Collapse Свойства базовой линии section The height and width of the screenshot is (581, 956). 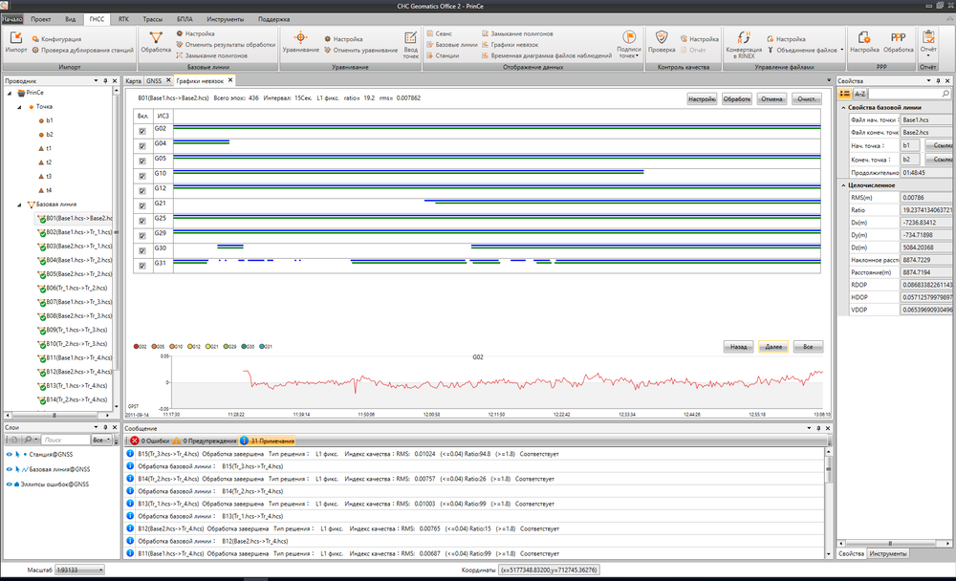[x=843, y=107]
